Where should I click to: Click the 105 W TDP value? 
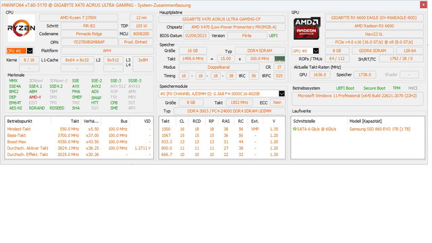[x=141, y=26]
